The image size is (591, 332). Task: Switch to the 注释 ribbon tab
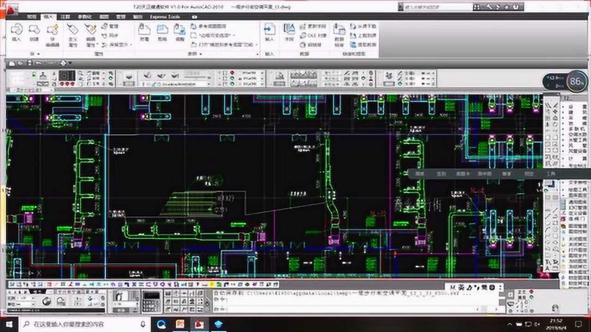click(65, 17)
